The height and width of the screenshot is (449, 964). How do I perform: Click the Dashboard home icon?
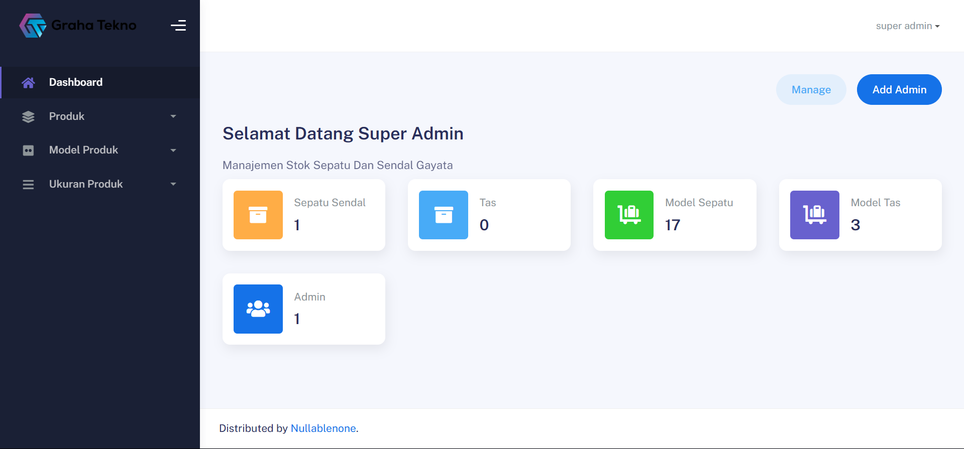click(29, 83)
